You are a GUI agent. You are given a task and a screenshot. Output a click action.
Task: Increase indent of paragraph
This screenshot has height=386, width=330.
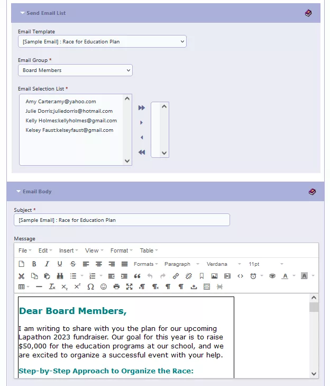124,276
